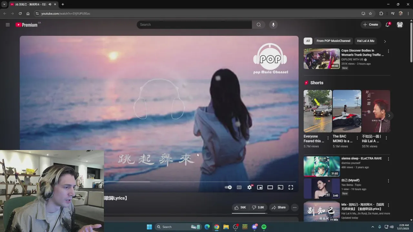Open Cops Discover Bodies video title
Screen dimensions: 413x232
pos(363,53)
